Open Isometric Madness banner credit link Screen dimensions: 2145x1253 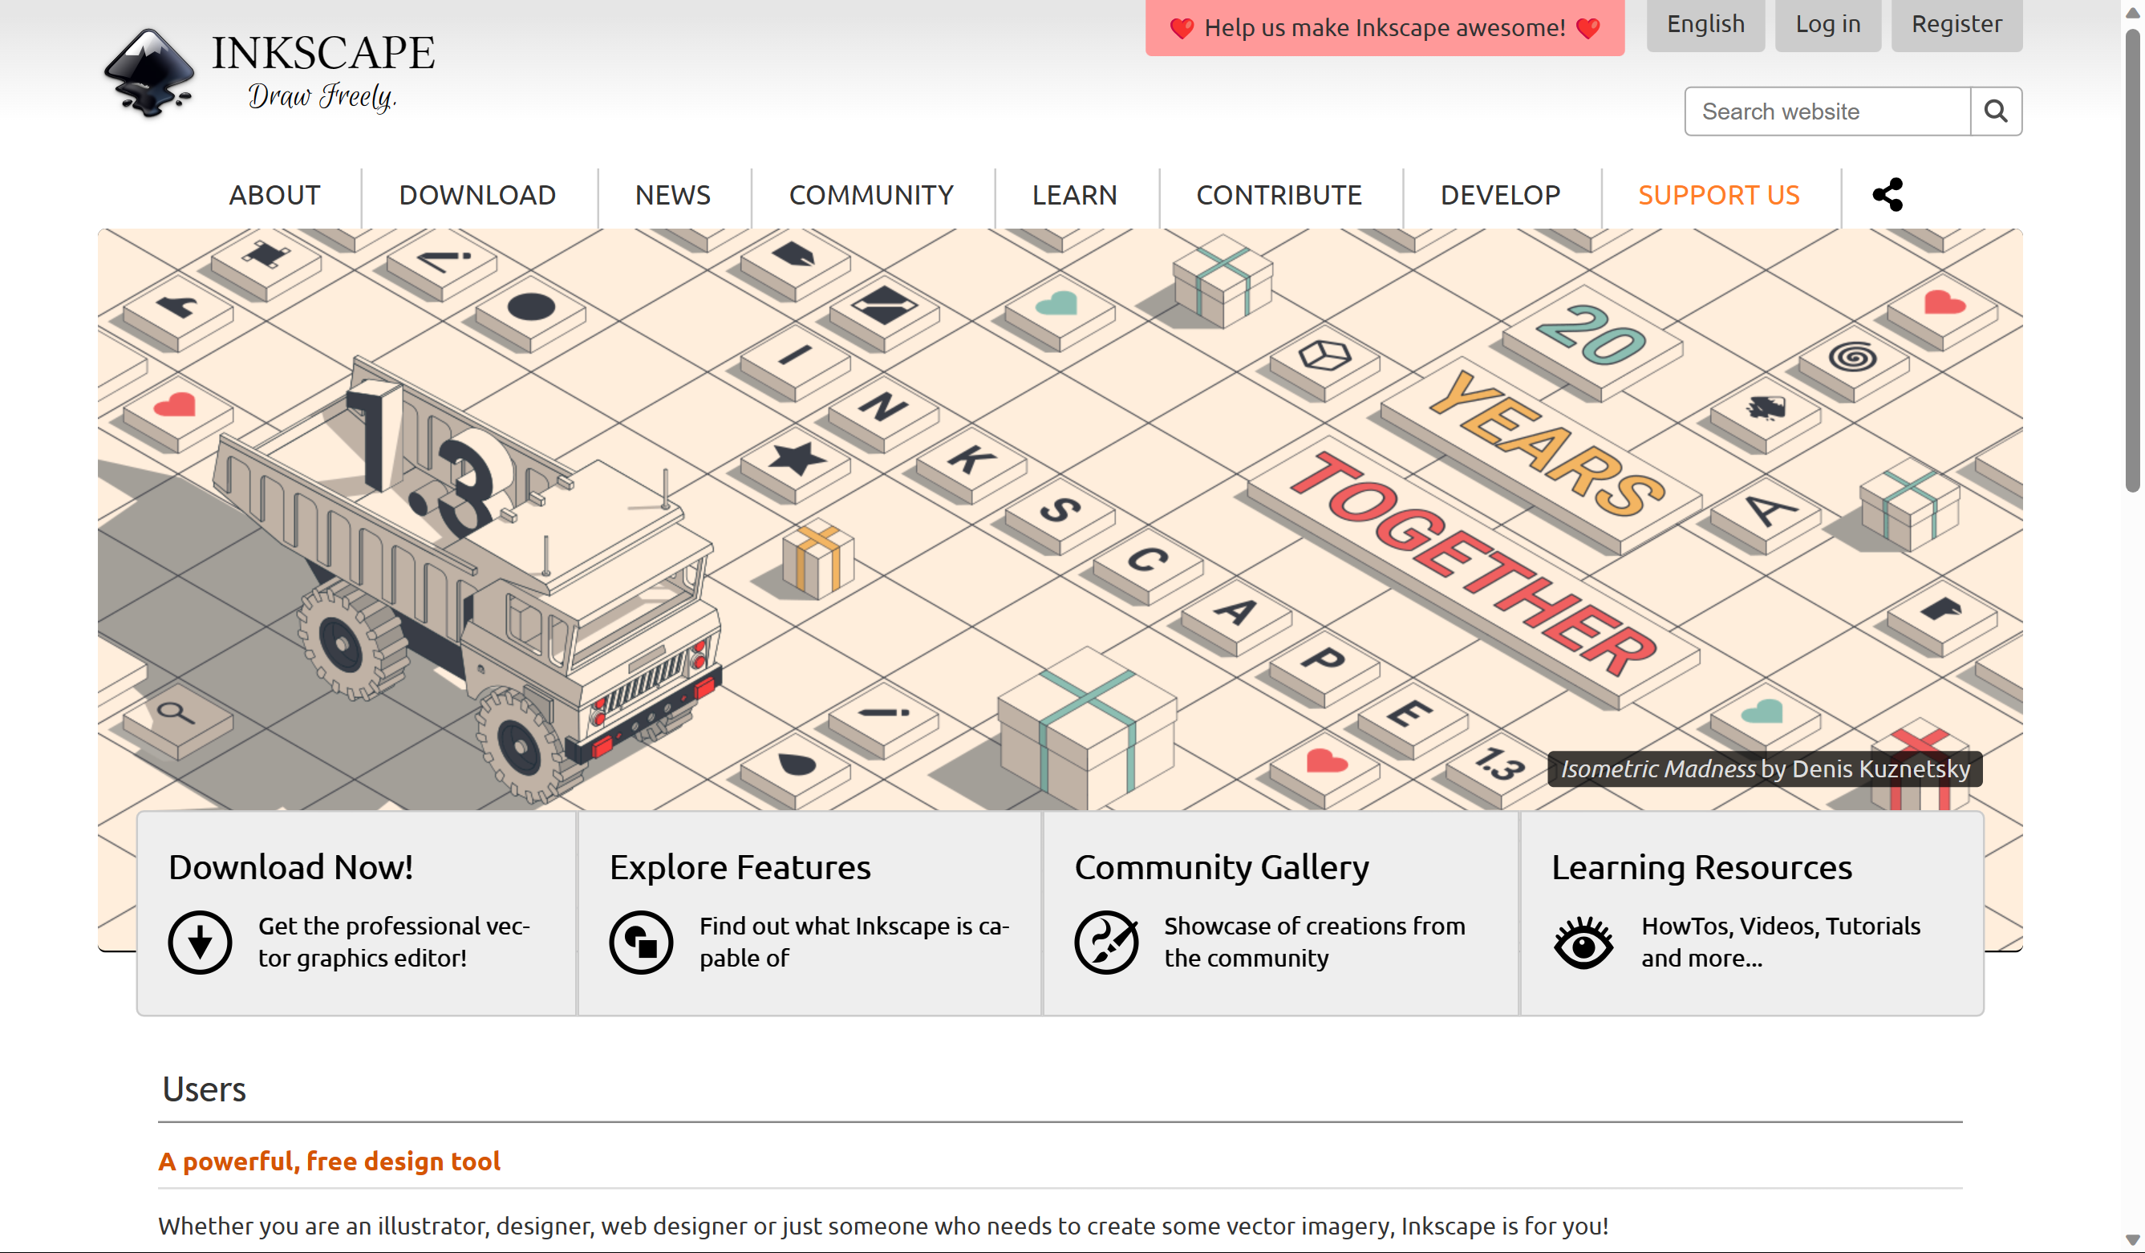[x=1657, y=768]
